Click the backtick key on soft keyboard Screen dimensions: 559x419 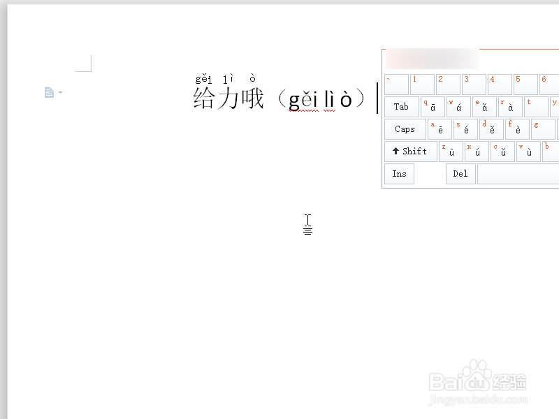[396, 84]
